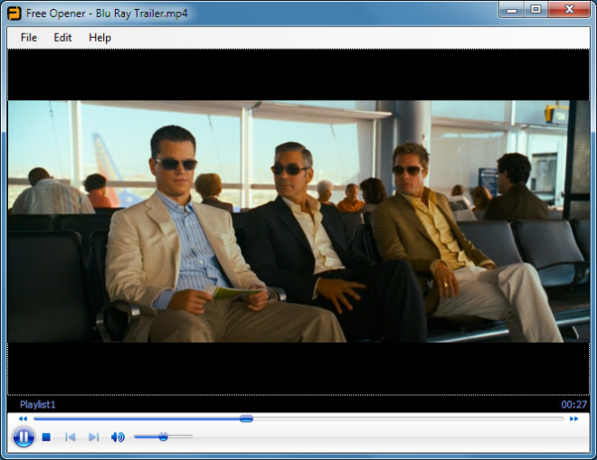Click the unplayed portion of the seek bar

point(408,418)
